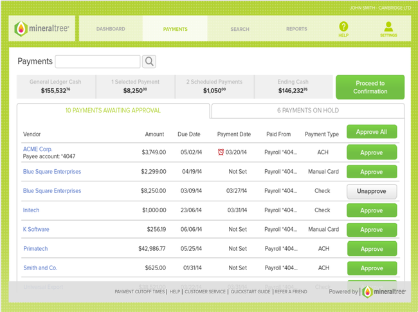The width and height of the screenshot is (418, 312).
Task: Open Blue Square Enterprises link for $2,299.00
Action: click(x=52, y=172)
